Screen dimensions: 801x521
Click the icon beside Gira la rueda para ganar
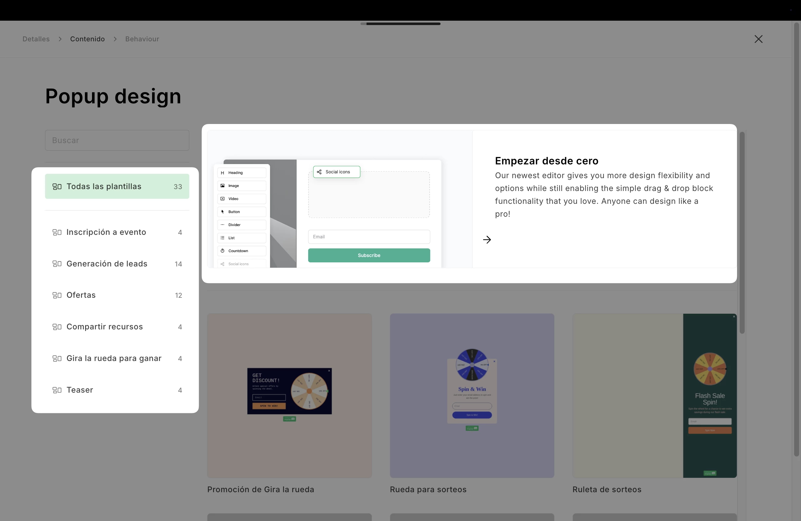click(x=57, y=358)
